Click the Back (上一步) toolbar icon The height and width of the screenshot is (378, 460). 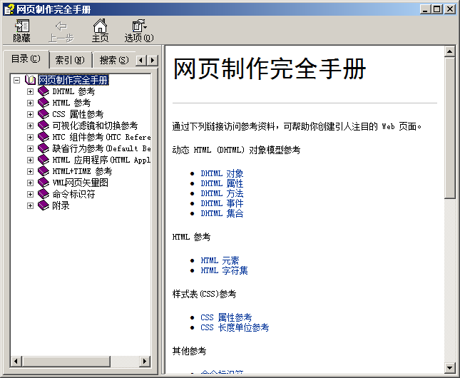(61, 26)
